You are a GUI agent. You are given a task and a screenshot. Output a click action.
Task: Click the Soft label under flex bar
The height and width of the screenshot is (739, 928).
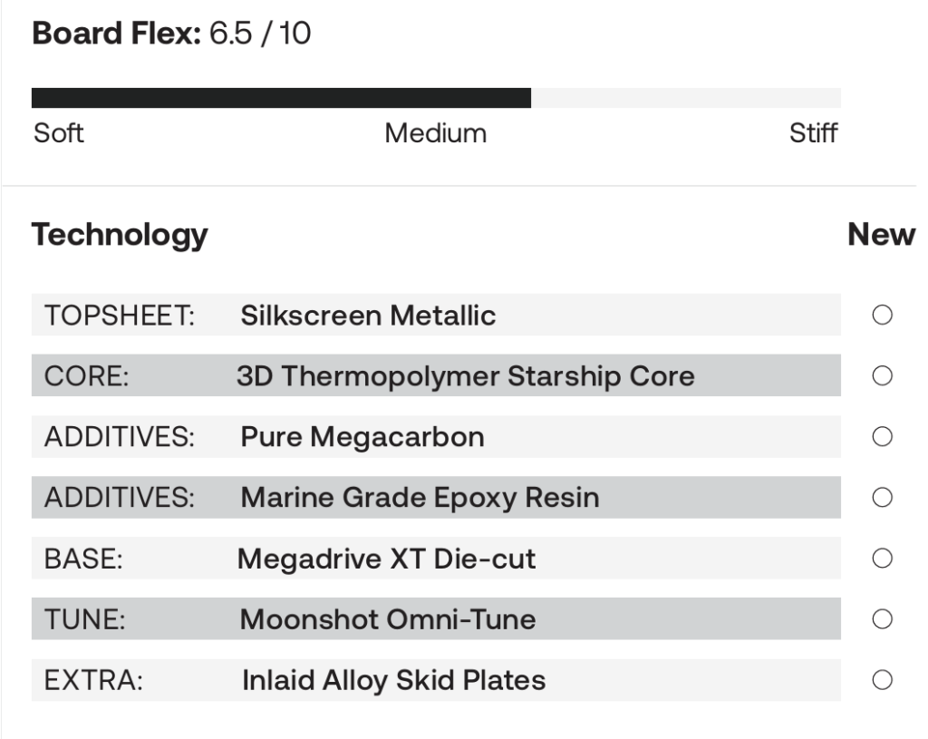59,134
